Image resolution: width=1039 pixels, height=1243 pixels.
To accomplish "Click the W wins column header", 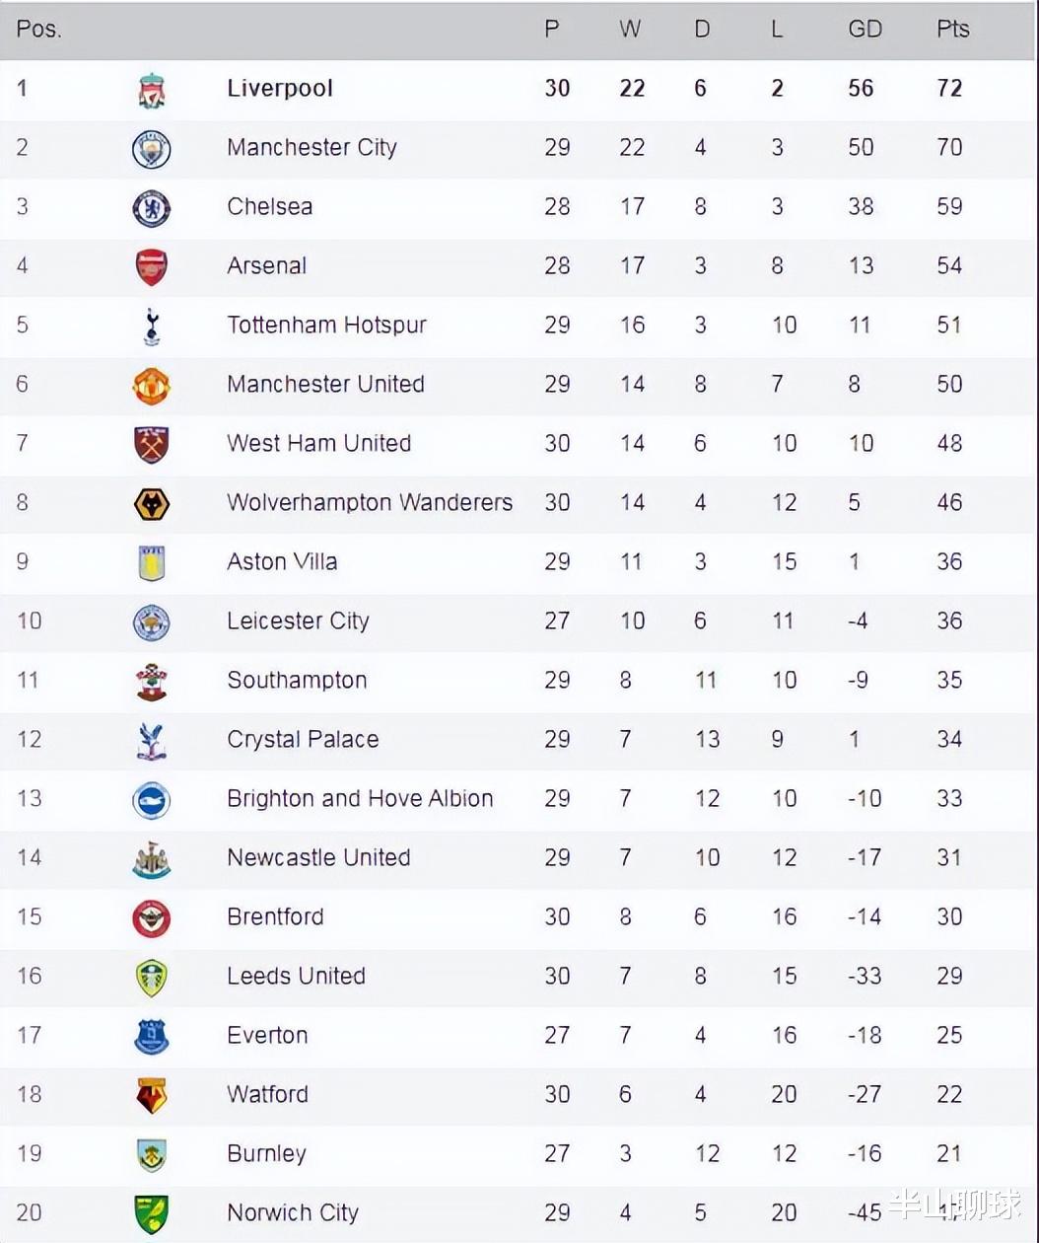I will (x=630, y=29).
